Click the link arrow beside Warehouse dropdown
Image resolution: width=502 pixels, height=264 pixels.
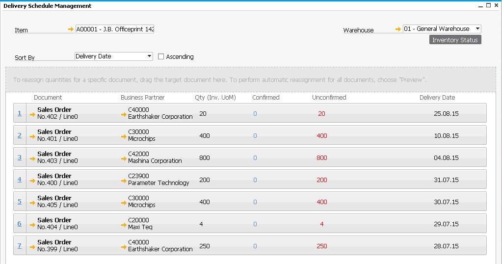point(398,29)
